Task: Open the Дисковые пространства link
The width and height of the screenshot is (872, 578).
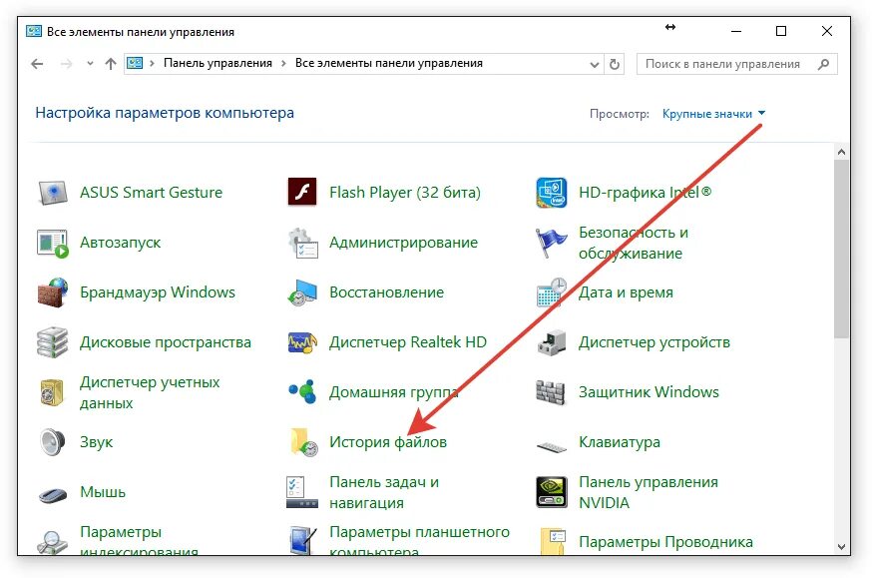Action: 166,342
